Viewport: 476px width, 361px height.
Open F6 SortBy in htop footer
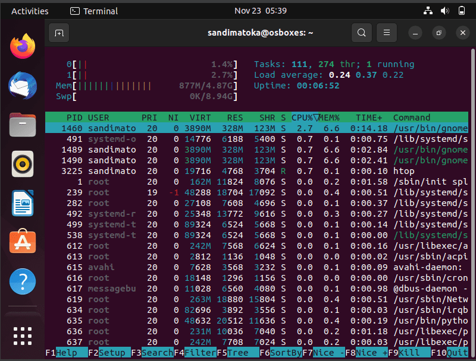281,353
